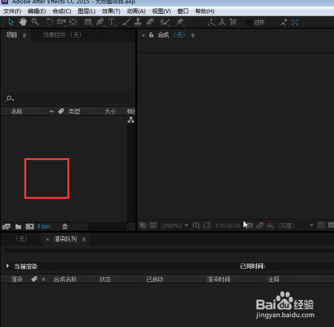Select the Pan Behind anchor point tool
The height and width of the screenshot is (327, 334).
coord(73,22)
